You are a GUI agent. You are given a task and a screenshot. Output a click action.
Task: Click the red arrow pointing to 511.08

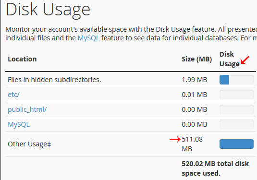pos(175,139)
